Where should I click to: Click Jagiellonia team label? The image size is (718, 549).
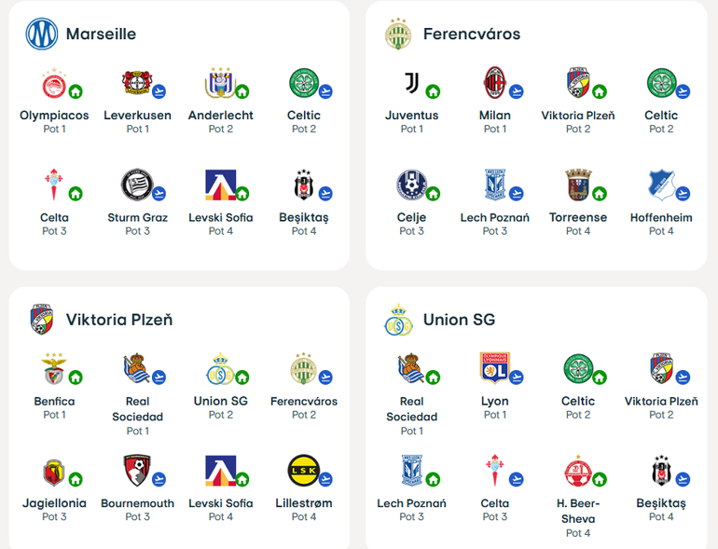pos(54,503)
